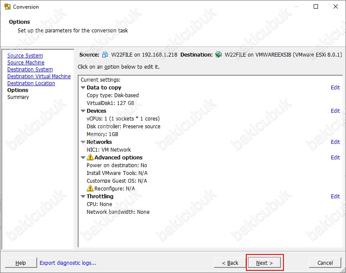Open the Destination System step
Viewport: 346px width, 273px height.
tap(30, 70)
